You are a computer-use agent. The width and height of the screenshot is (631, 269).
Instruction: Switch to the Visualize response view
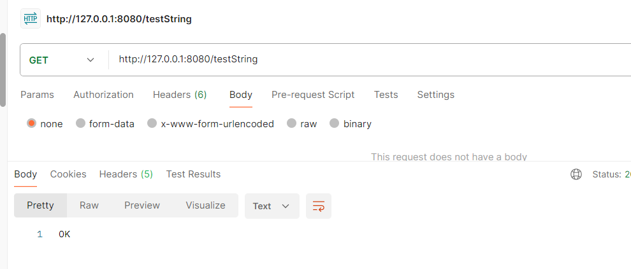point(205,205)
